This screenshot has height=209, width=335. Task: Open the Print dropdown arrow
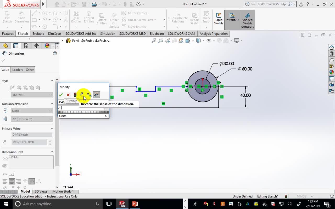click(x=99, y=4)
